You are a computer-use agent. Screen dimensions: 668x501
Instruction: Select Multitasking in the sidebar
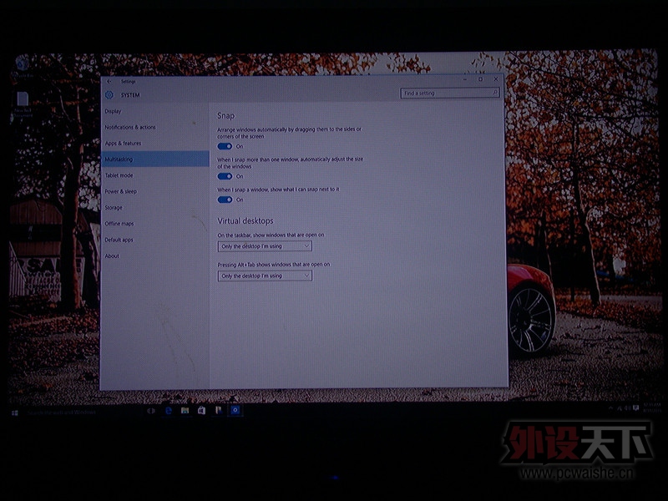coord(155,159)
